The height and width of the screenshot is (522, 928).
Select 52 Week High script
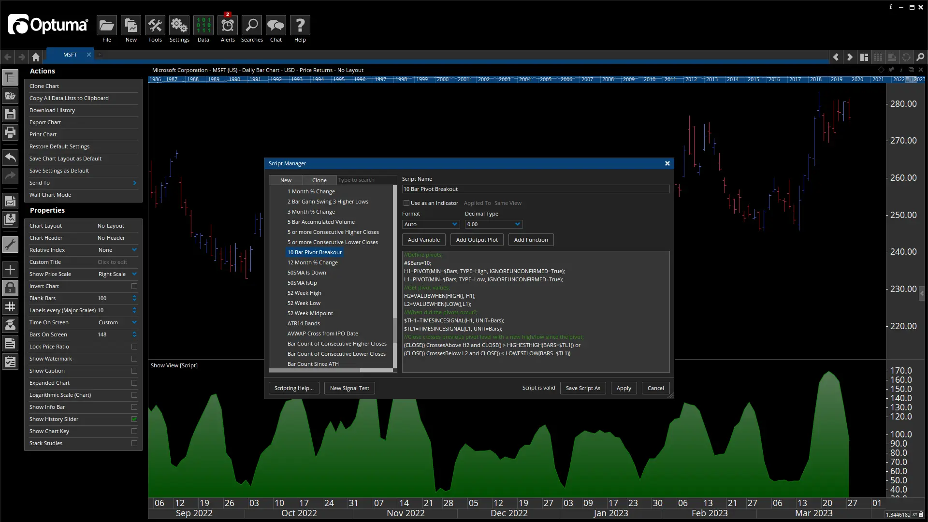click(304, 293)
